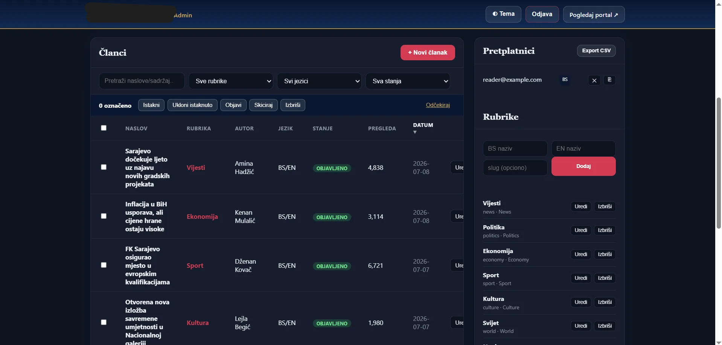Select the Otvorena nova izložba article checkbox
This screenshot has width=722, height=345.
click(x=104, y=322)
